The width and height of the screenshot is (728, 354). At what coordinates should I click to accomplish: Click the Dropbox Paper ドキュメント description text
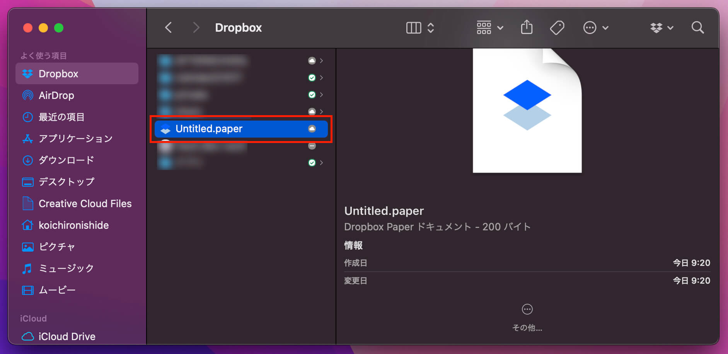point(437,227)
